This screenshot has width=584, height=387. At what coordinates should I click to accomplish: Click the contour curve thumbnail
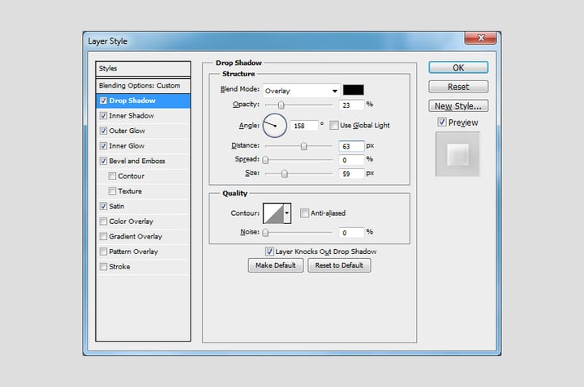click(272, 213)
